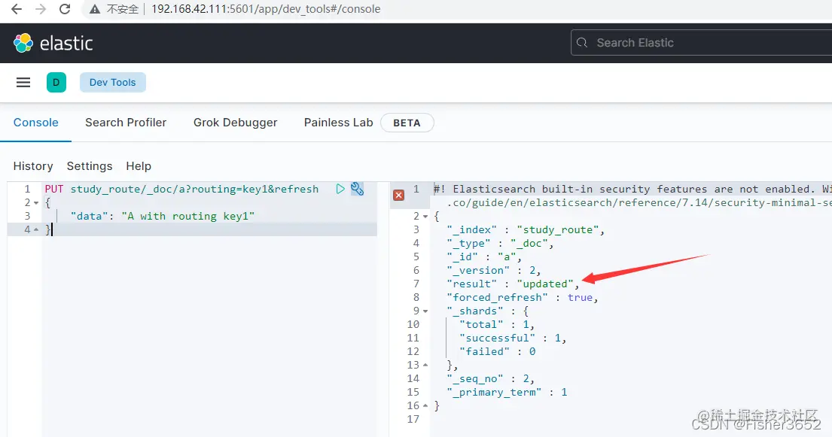Click the "_version" : 2 line

[493, 271]
